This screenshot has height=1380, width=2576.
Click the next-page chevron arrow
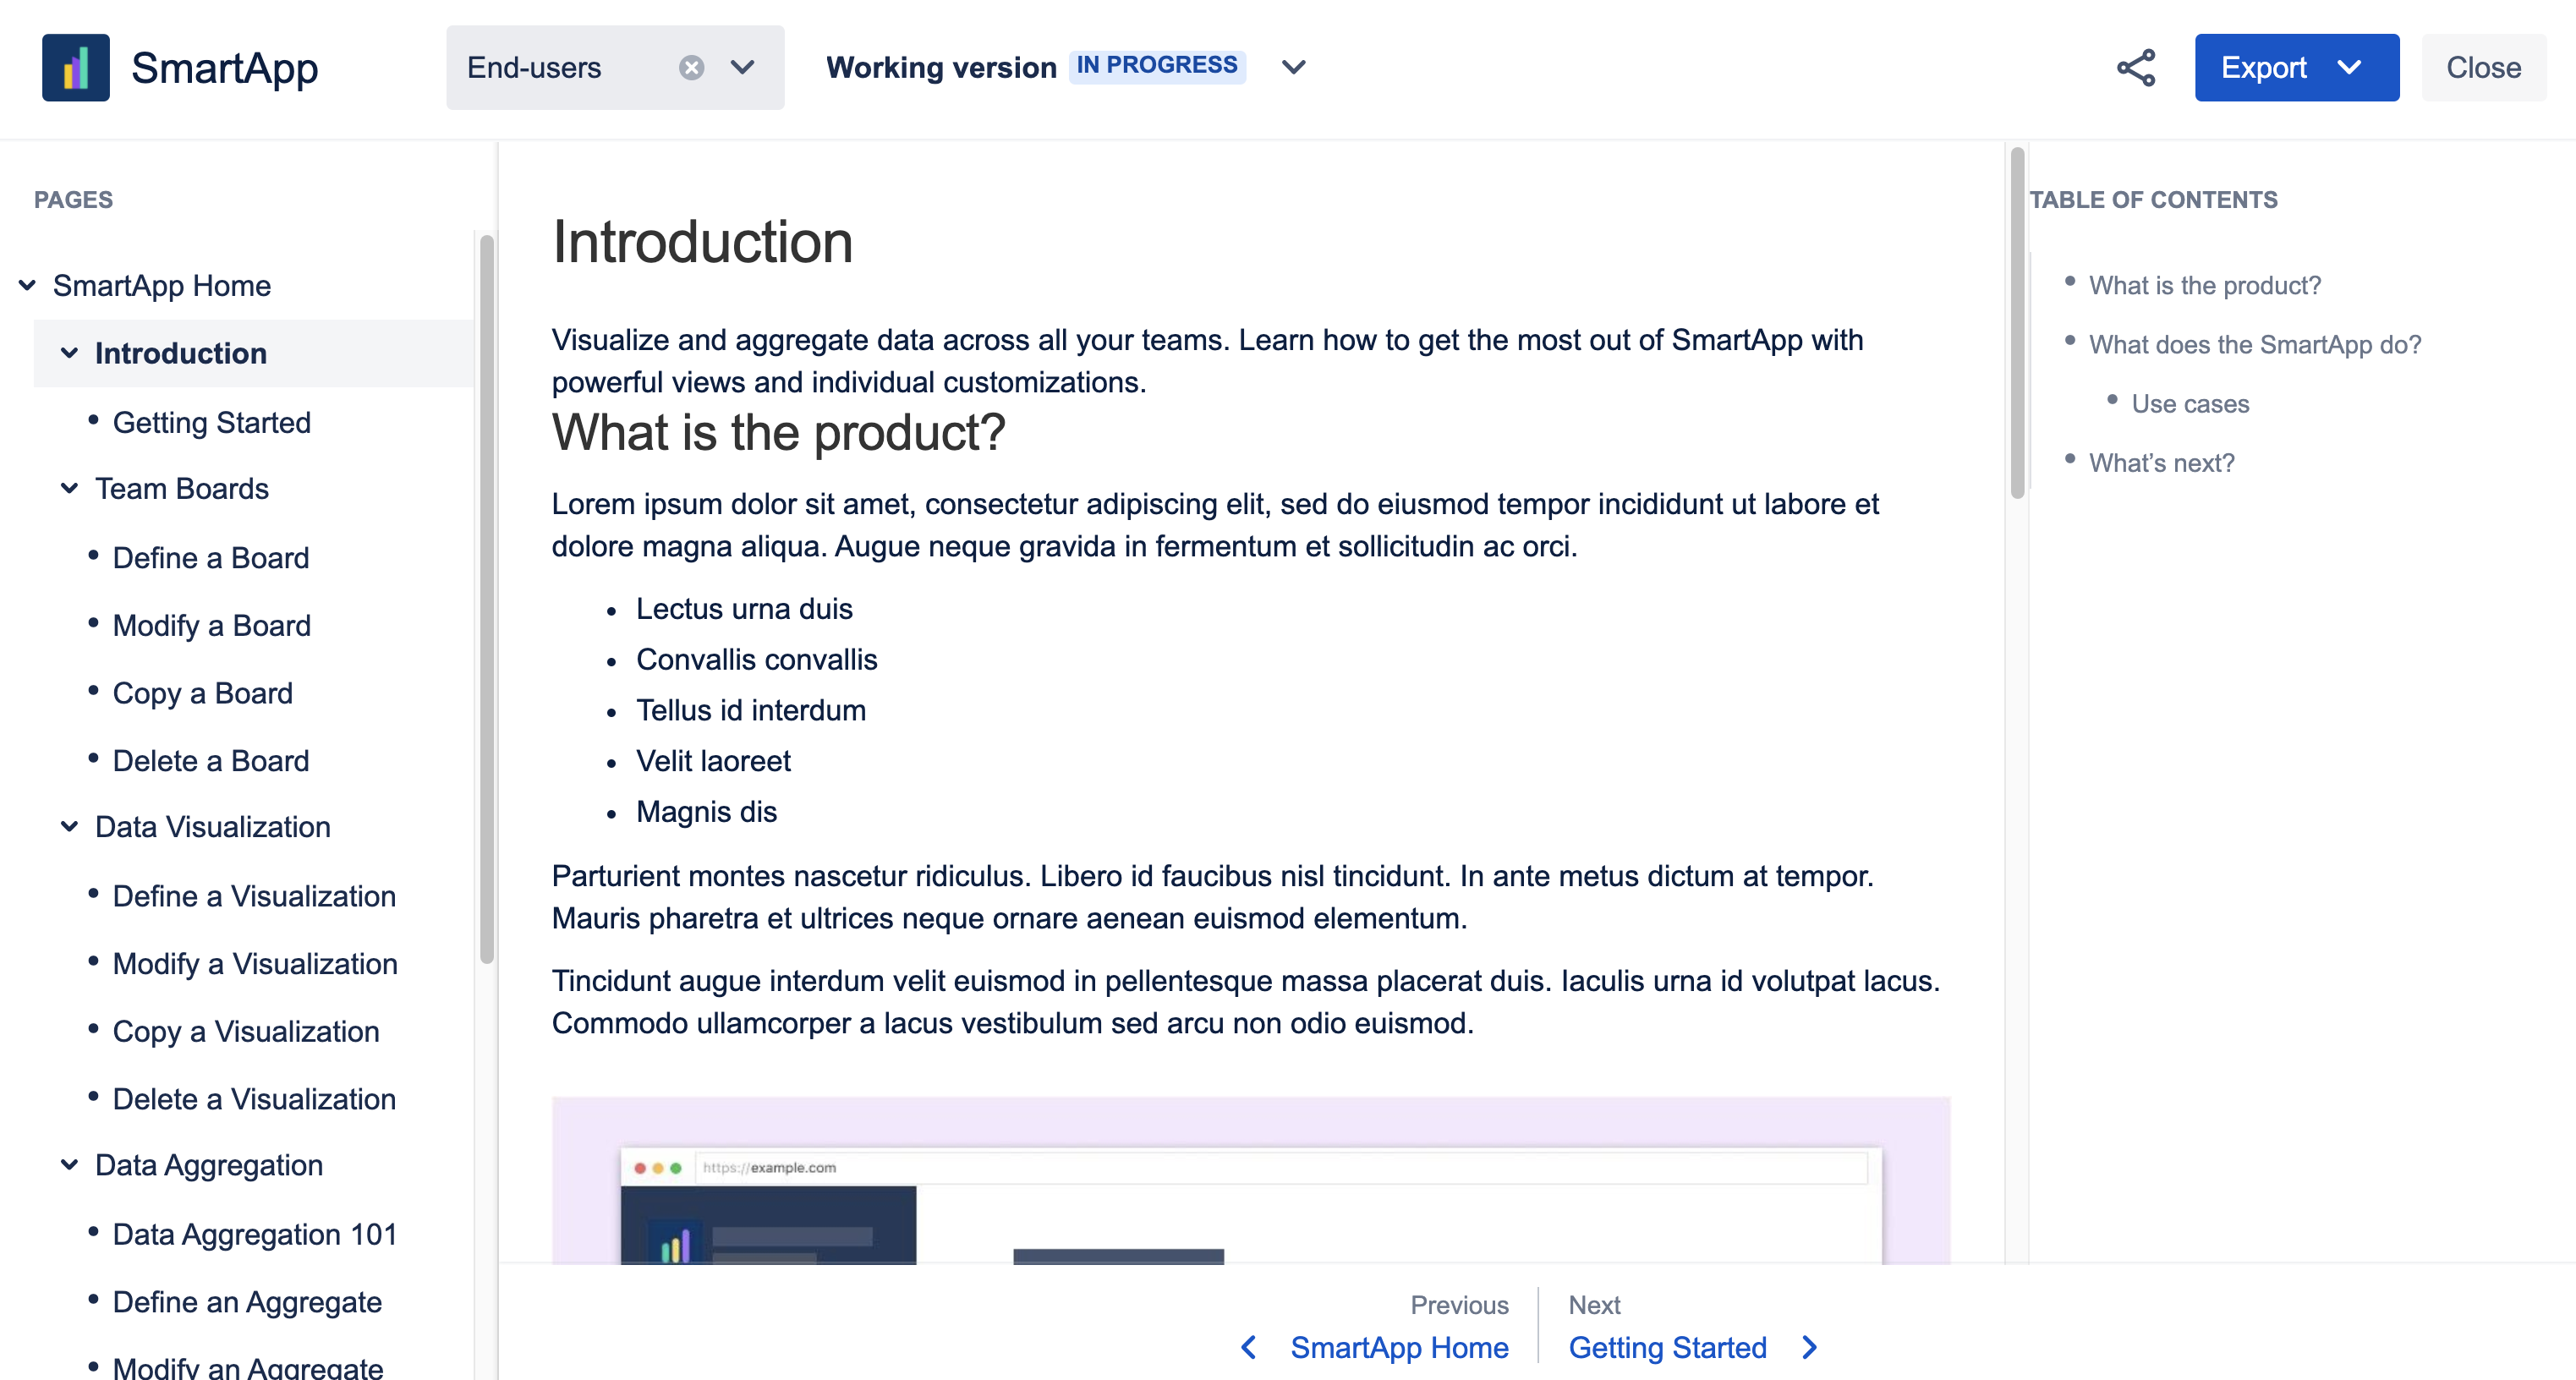tap(1808, 1347)
